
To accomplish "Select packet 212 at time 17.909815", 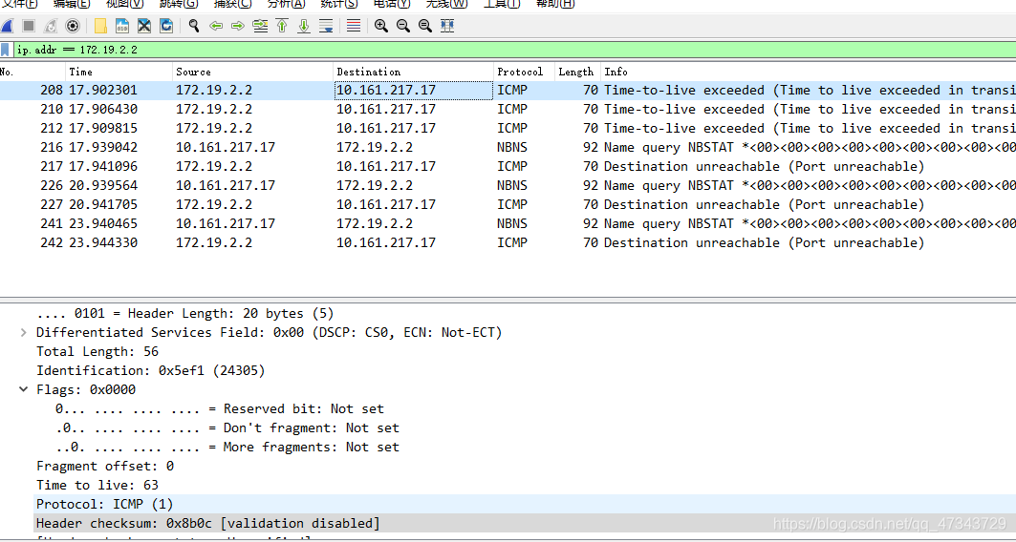I will 508,128.
